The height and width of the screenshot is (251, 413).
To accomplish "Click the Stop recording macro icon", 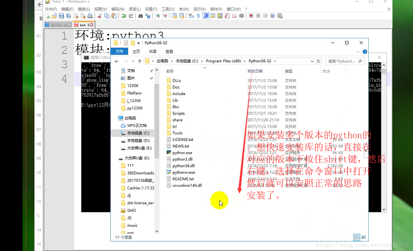I will click(258, 16).
